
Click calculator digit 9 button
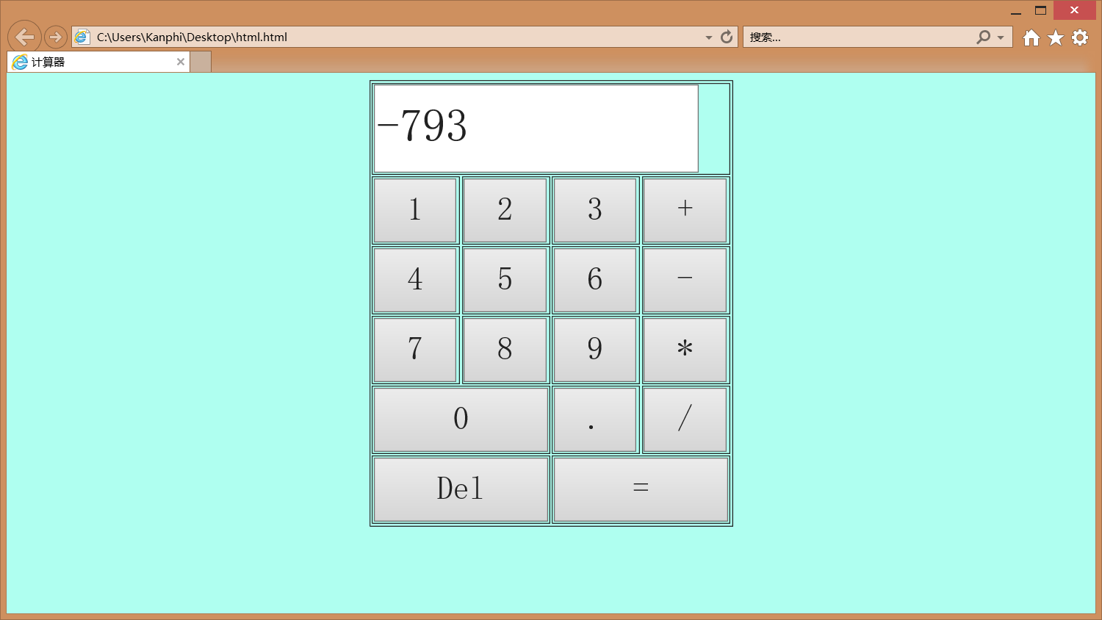(x=595, y=350)
